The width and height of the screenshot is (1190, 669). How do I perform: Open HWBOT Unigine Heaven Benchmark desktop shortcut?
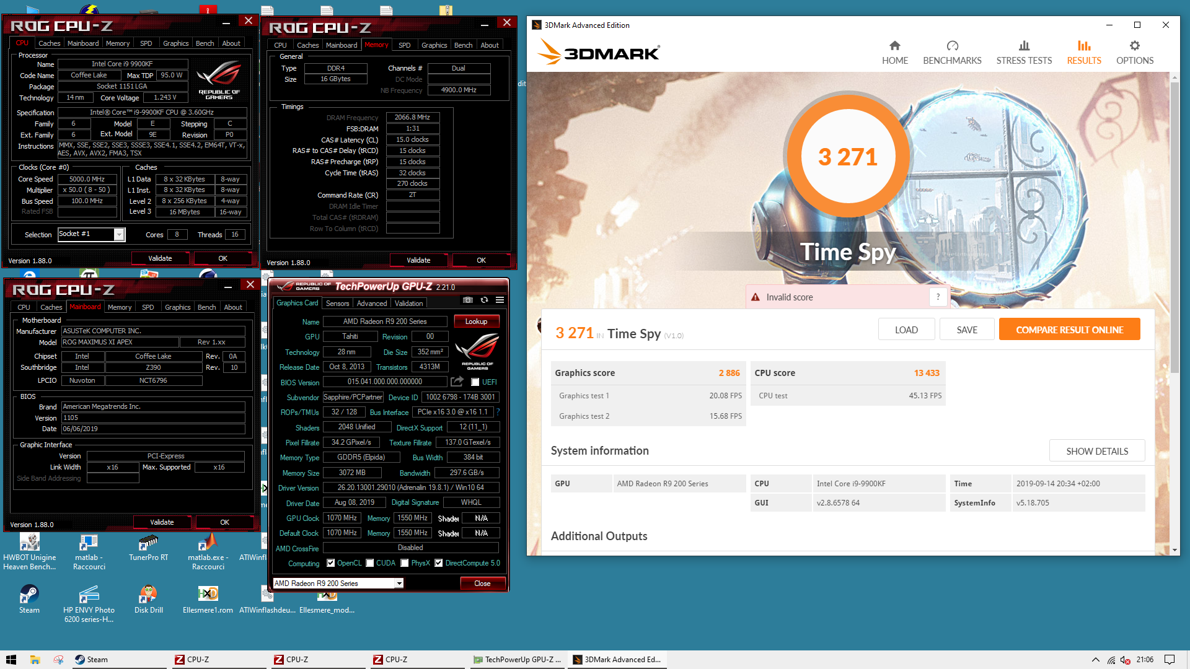[29, 551]
